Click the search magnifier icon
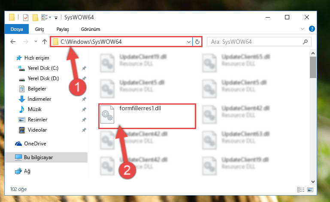Image resolution: width=330 pixels, height=202 pixels. [305, 42]
